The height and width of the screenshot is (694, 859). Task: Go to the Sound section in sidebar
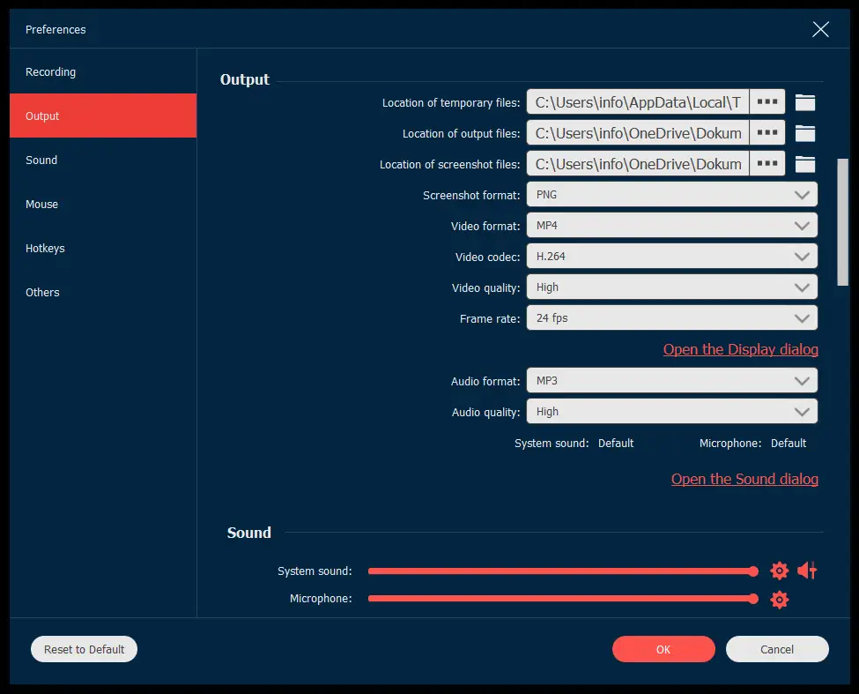tap(103, 160)
